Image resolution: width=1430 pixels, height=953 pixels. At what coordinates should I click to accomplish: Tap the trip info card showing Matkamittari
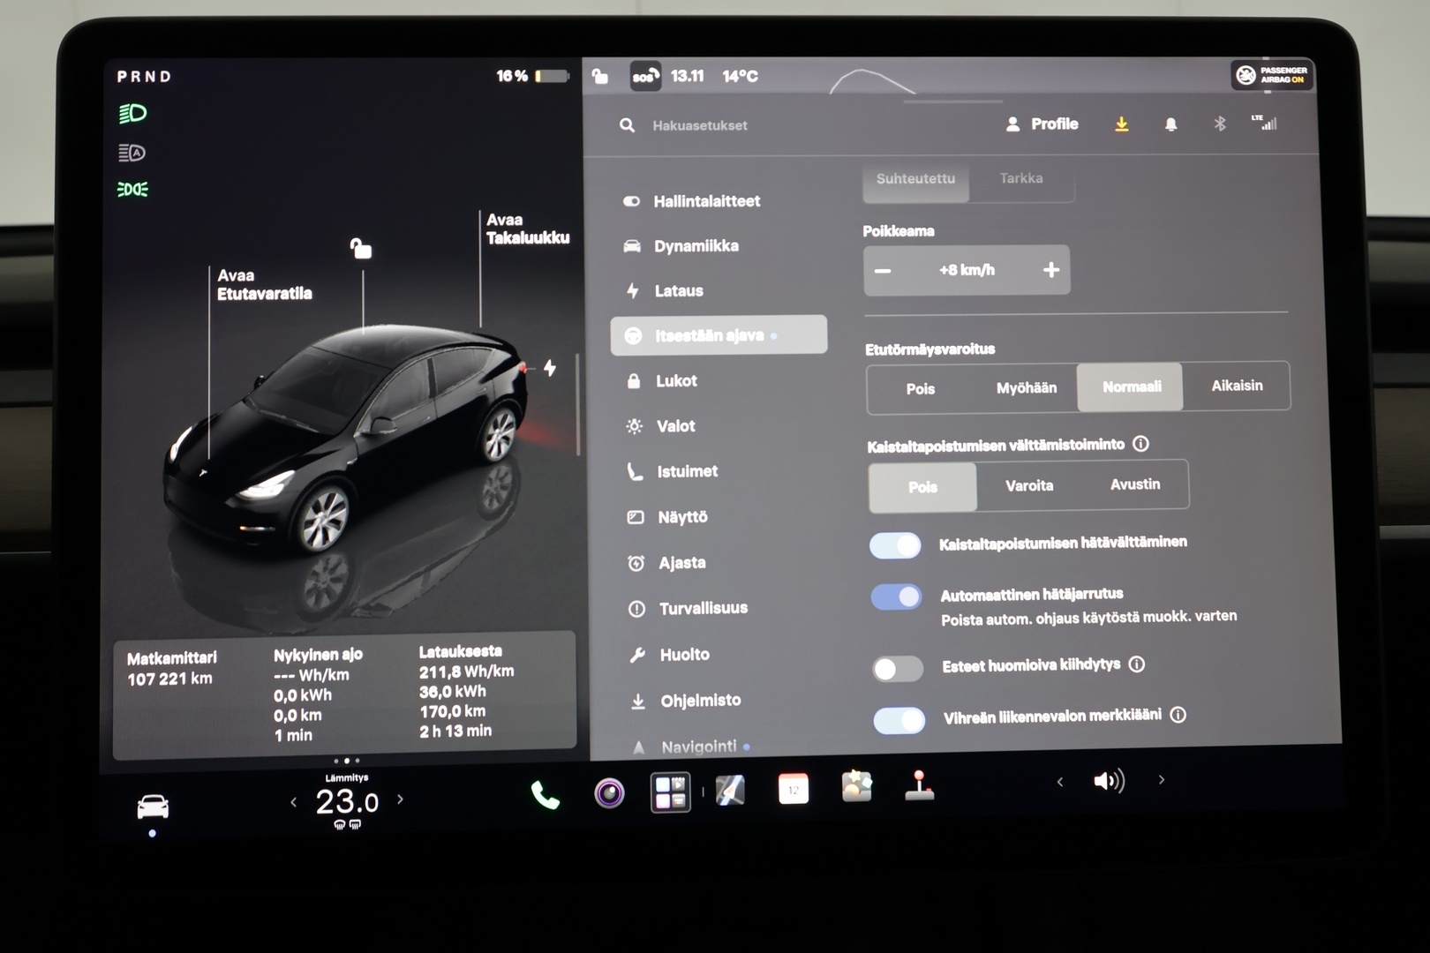click(344, 695)
